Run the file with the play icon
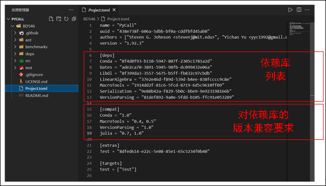 coord(290,10)
